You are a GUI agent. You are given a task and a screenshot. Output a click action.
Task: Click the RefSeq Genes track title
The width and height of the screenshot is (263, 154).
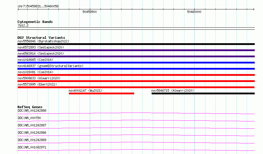pos(30,107)
